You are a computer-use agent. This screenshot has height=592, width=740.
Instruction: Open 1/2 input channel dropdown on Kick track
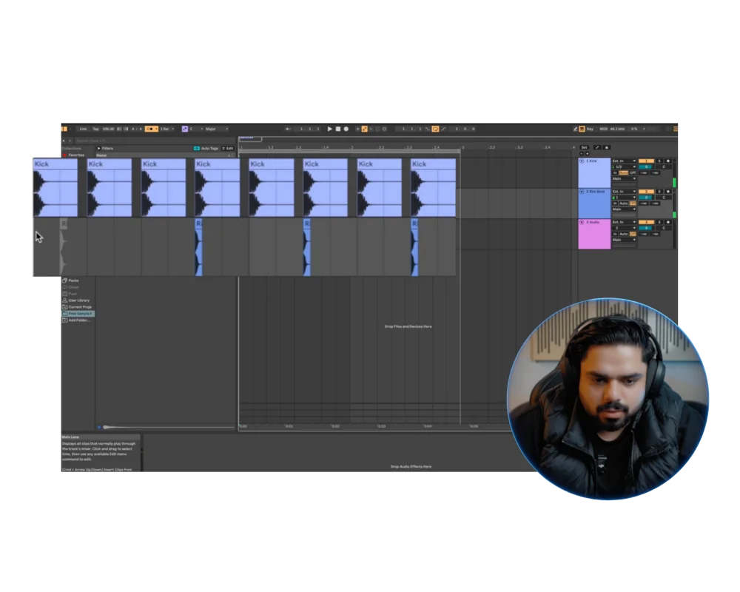click(x=624, y=166)
